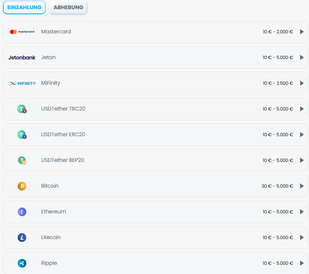This screenshot has width=309, height=274.
Task: Click the Mastercard logo icon
Action: point(22,32)
